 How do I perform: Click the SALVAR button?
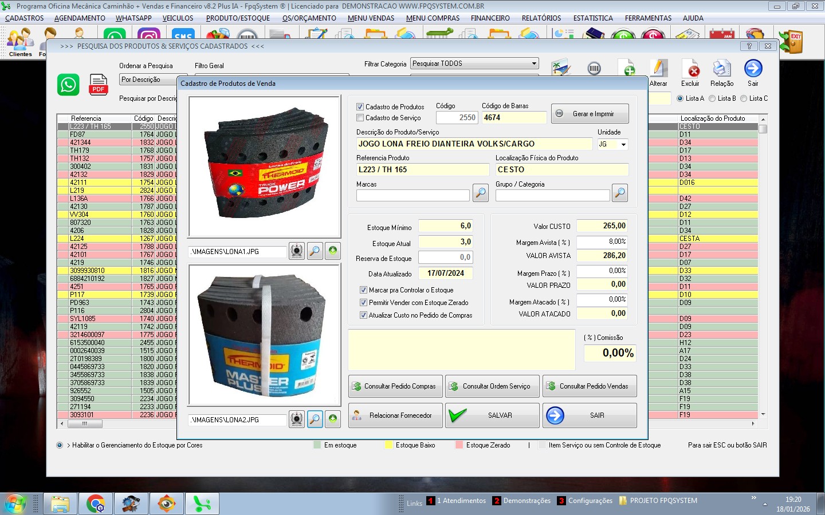click(x=492, y=415)
